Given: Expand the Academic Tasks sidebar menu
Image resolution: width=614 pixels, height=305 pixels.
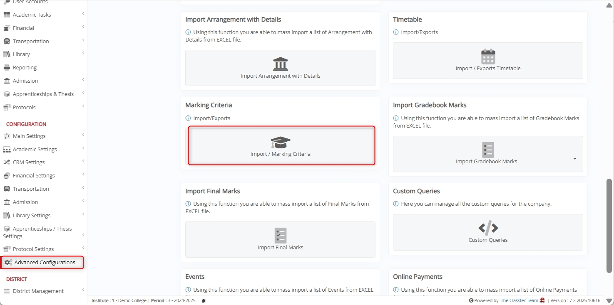Looking at the screenshot, I should tap(83, 14).
